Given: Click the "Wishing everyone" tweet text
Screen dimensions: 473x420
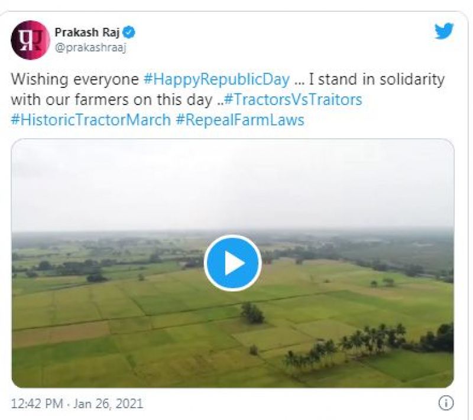Looking at the screenshot, I should click(75, 80).
